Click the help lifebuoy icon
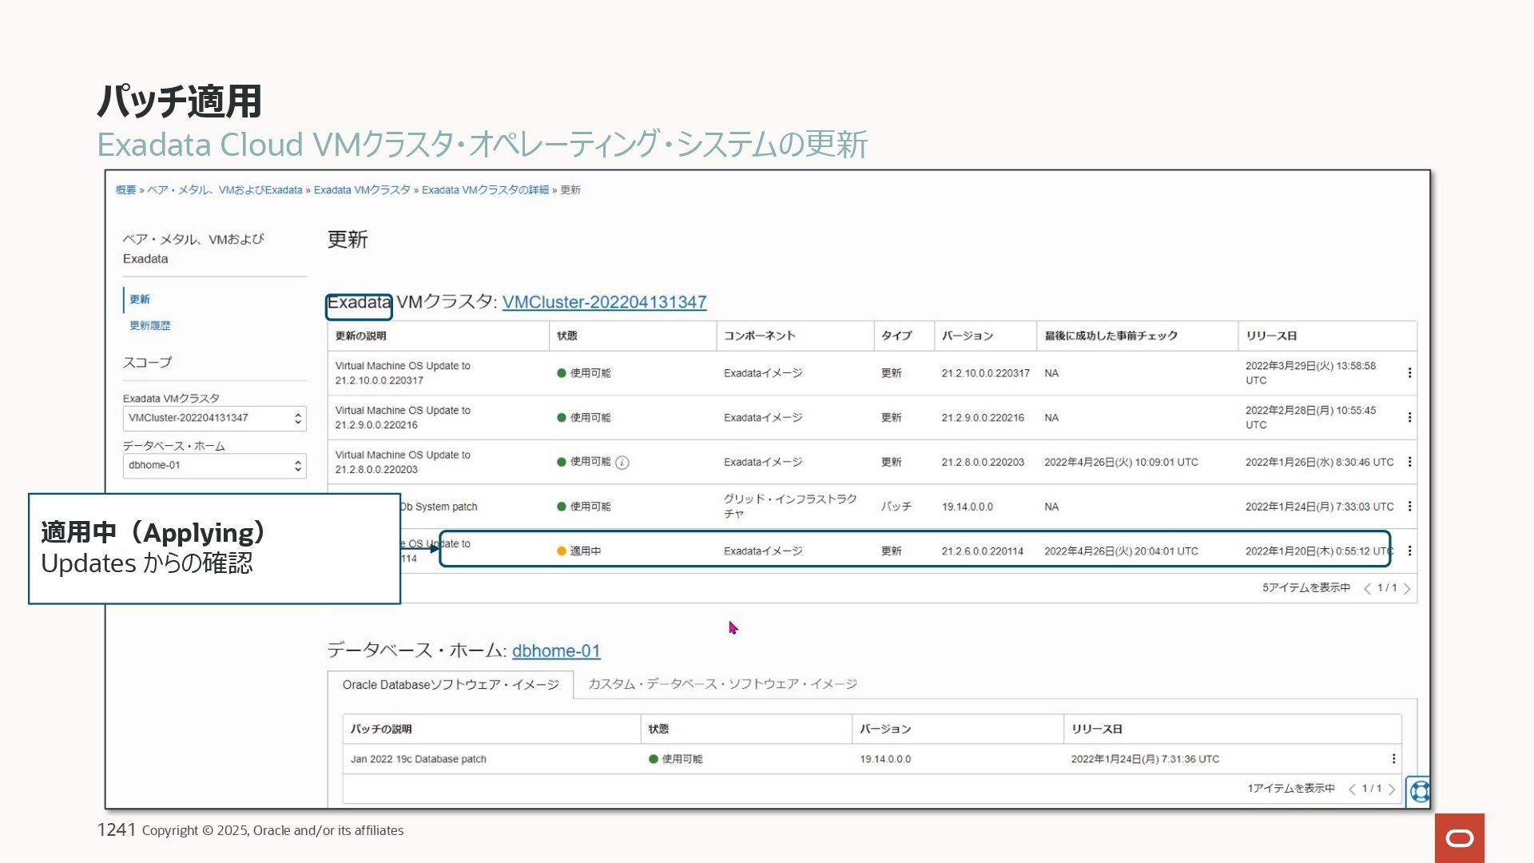 pos(1419,791)
